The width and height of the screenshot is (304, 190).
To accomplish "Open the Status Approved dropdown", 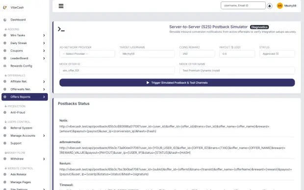I will [x=277, y=54].
